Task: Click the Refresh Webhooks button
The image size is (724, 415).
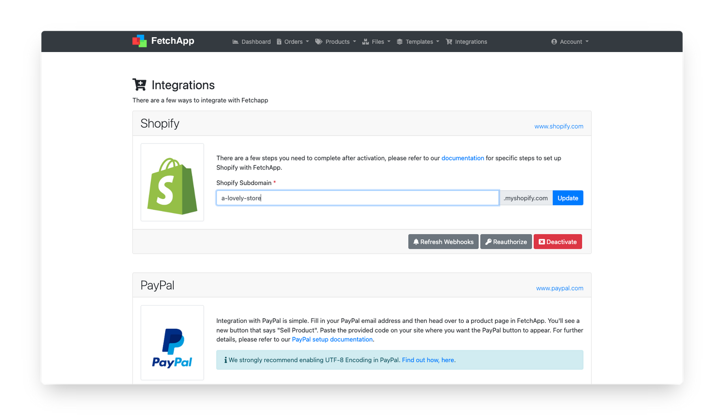Action: tap(443, 242)
